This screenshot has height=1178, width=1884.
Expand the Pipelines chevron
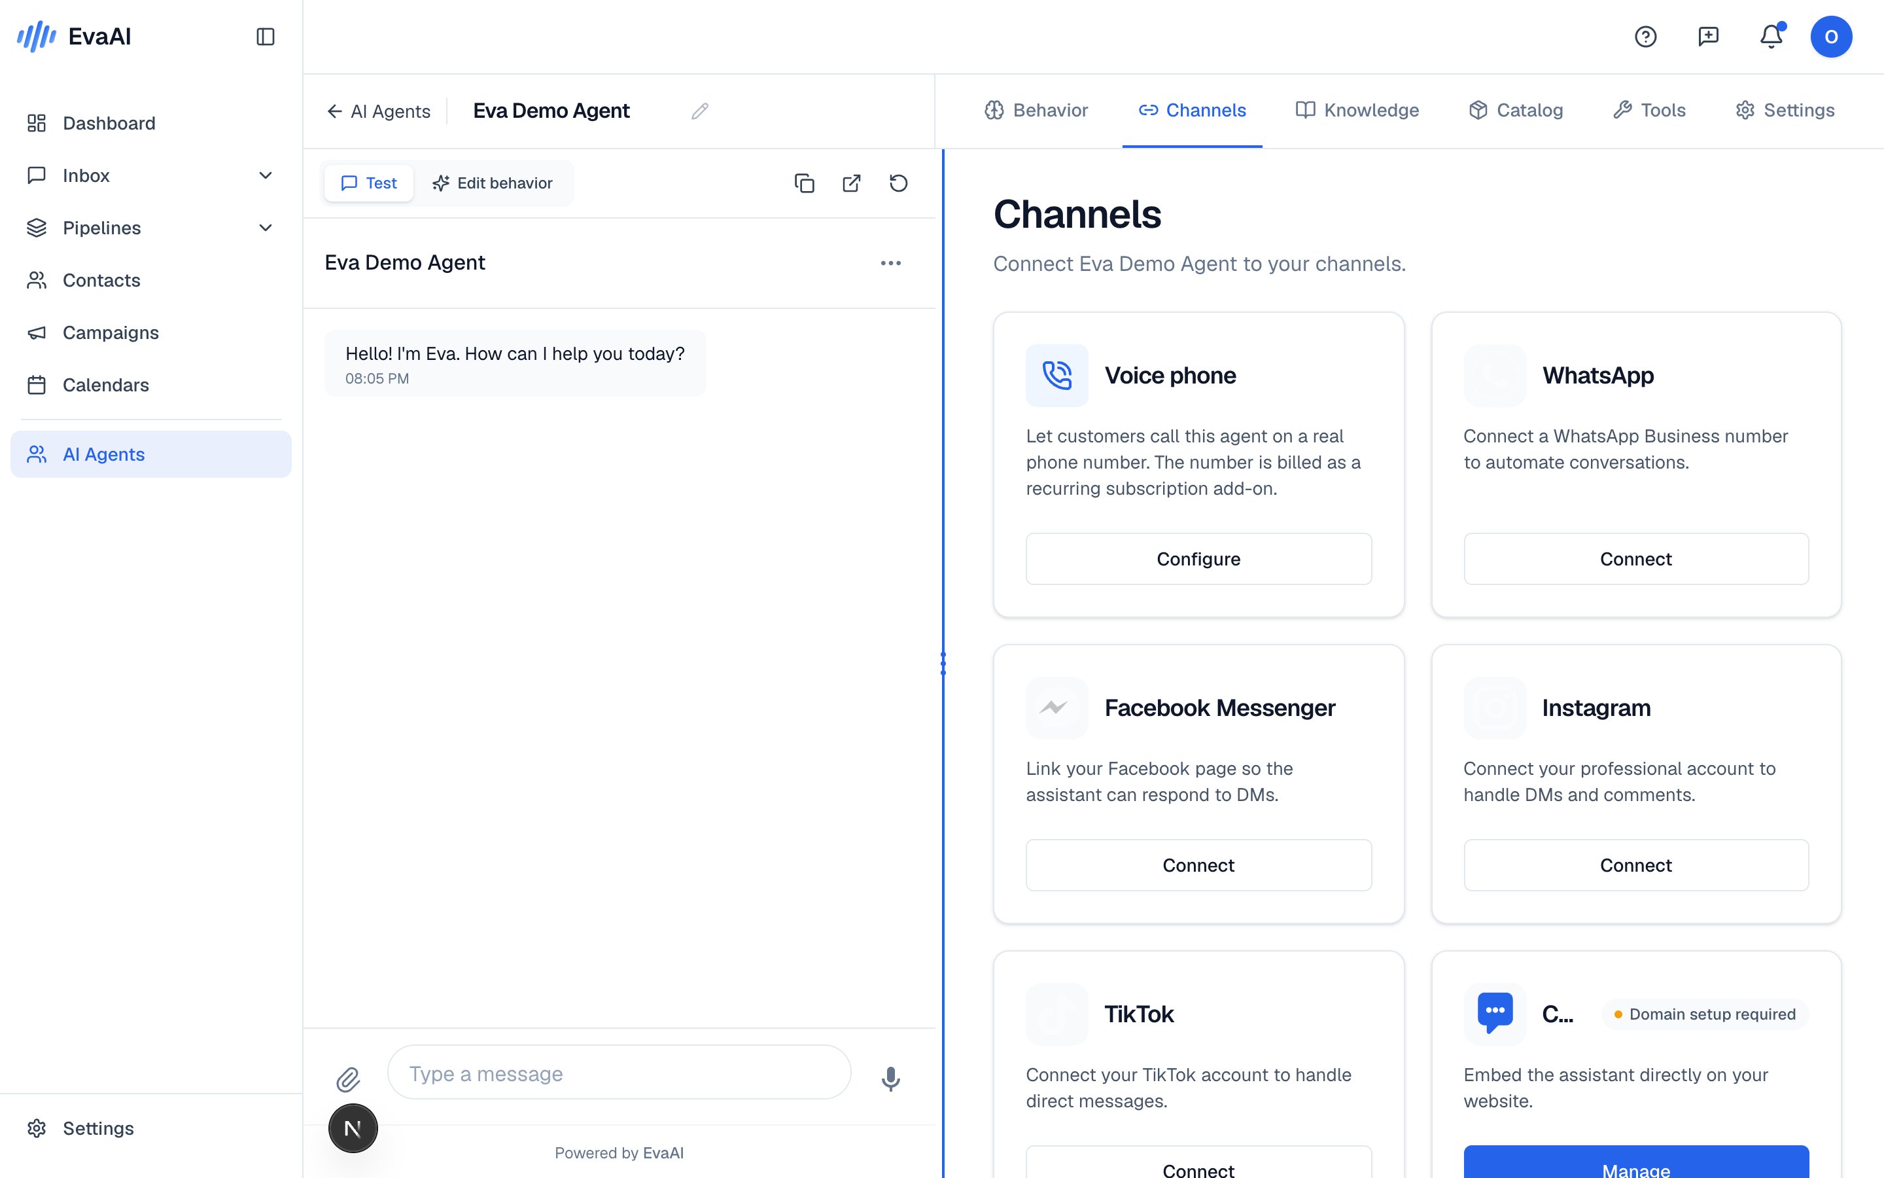(266, 228)
